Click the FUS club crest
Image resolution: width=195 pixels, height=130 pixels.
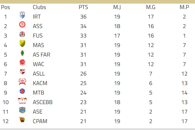pyautogui.click(x=22, y=35)
